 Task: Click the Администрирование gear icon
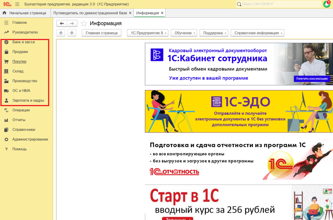tap(6, 139)
